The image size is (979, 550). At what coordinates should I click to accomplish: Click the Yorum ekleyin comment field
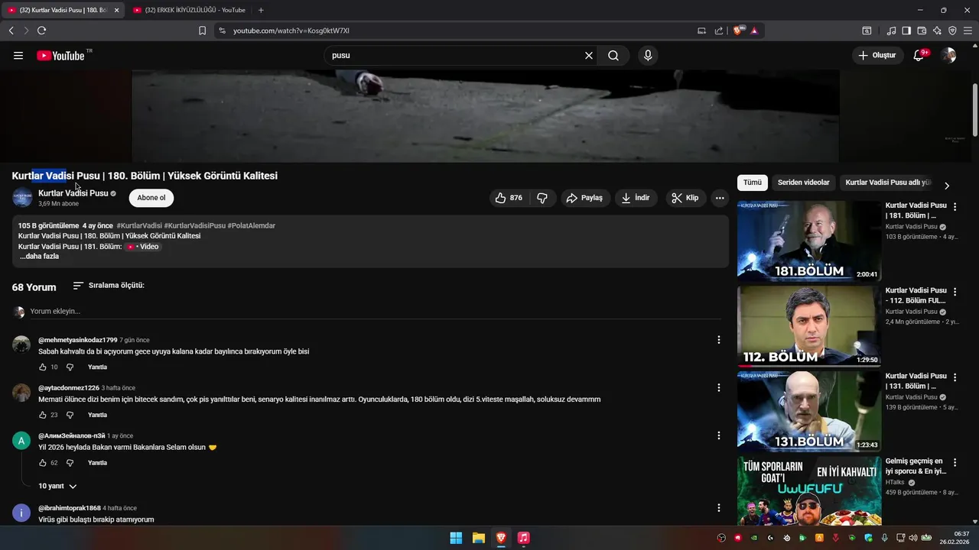point(375,312)
